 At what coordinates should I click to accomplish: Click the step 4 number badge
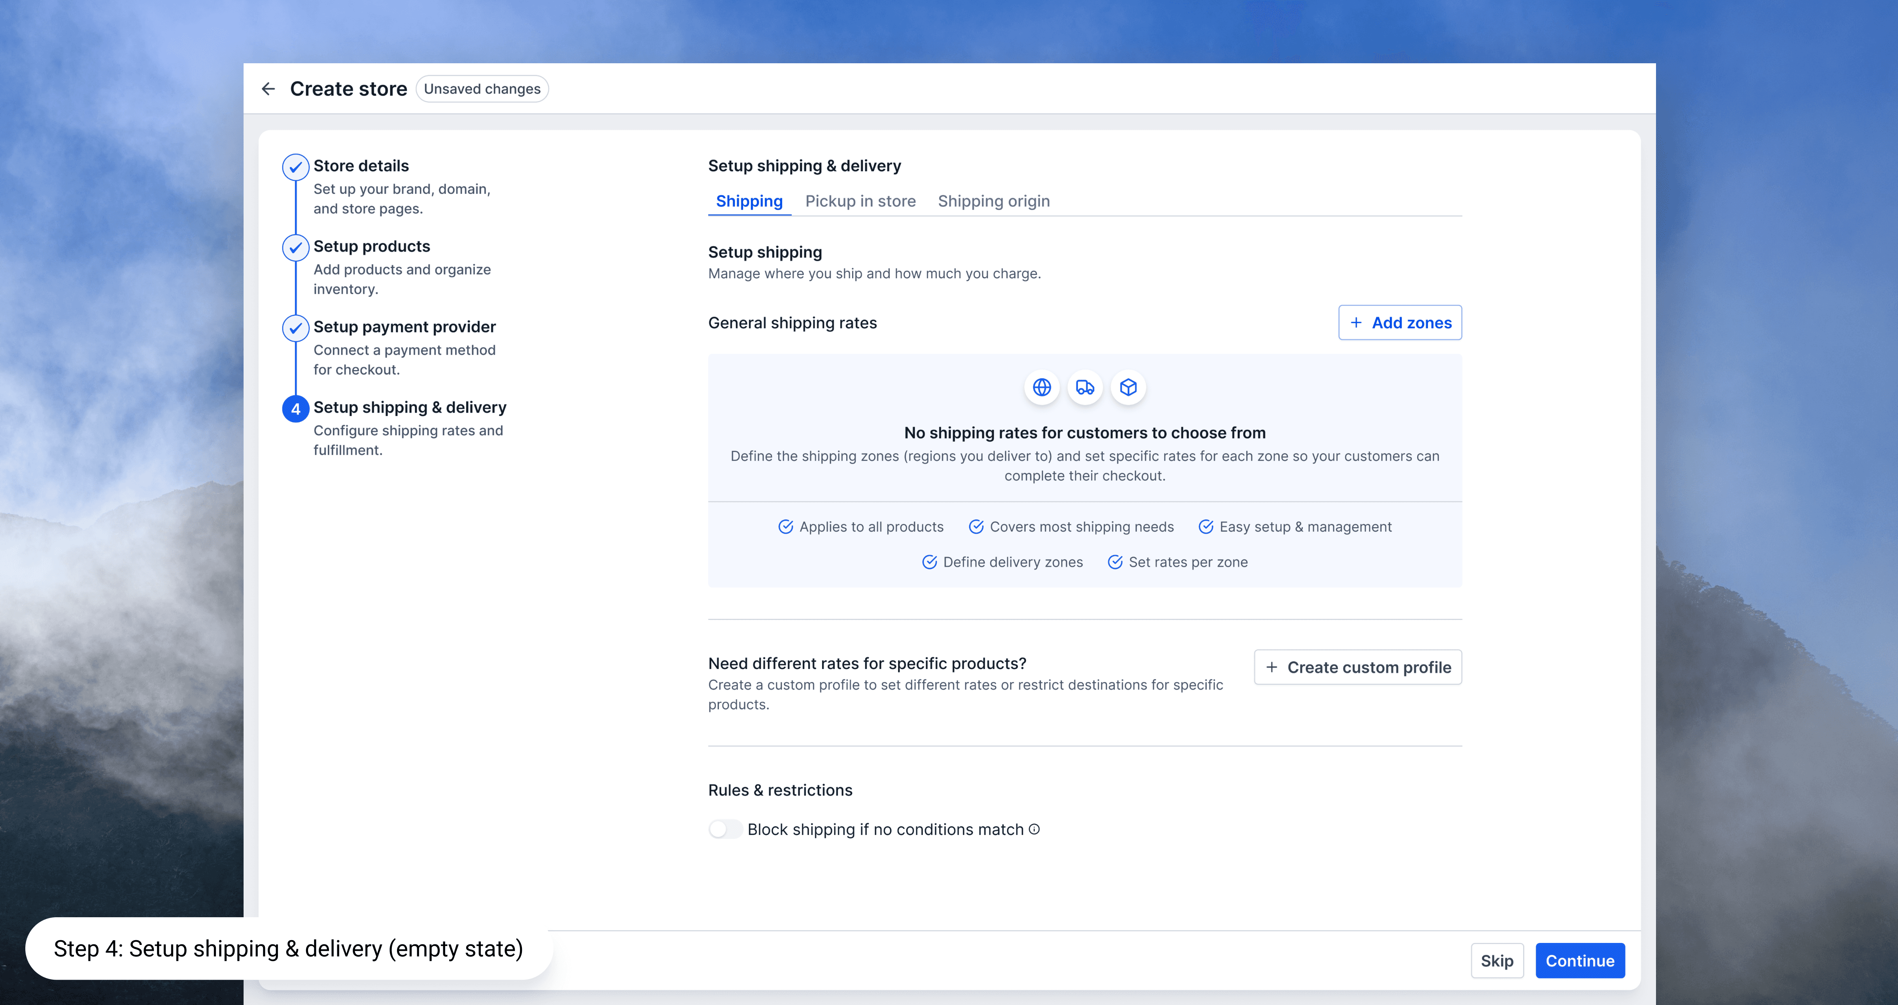click(x=295, y=409)
